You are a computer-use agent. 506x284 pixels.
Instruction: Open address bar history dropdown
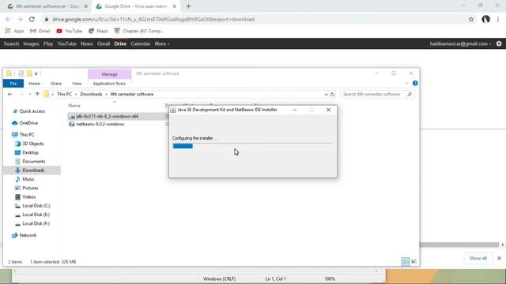coord(326,95)
